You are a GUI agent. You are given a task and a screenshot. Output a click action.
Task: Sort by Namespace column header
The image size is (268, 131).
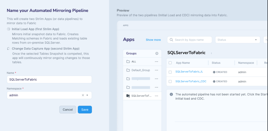point(246,63)
